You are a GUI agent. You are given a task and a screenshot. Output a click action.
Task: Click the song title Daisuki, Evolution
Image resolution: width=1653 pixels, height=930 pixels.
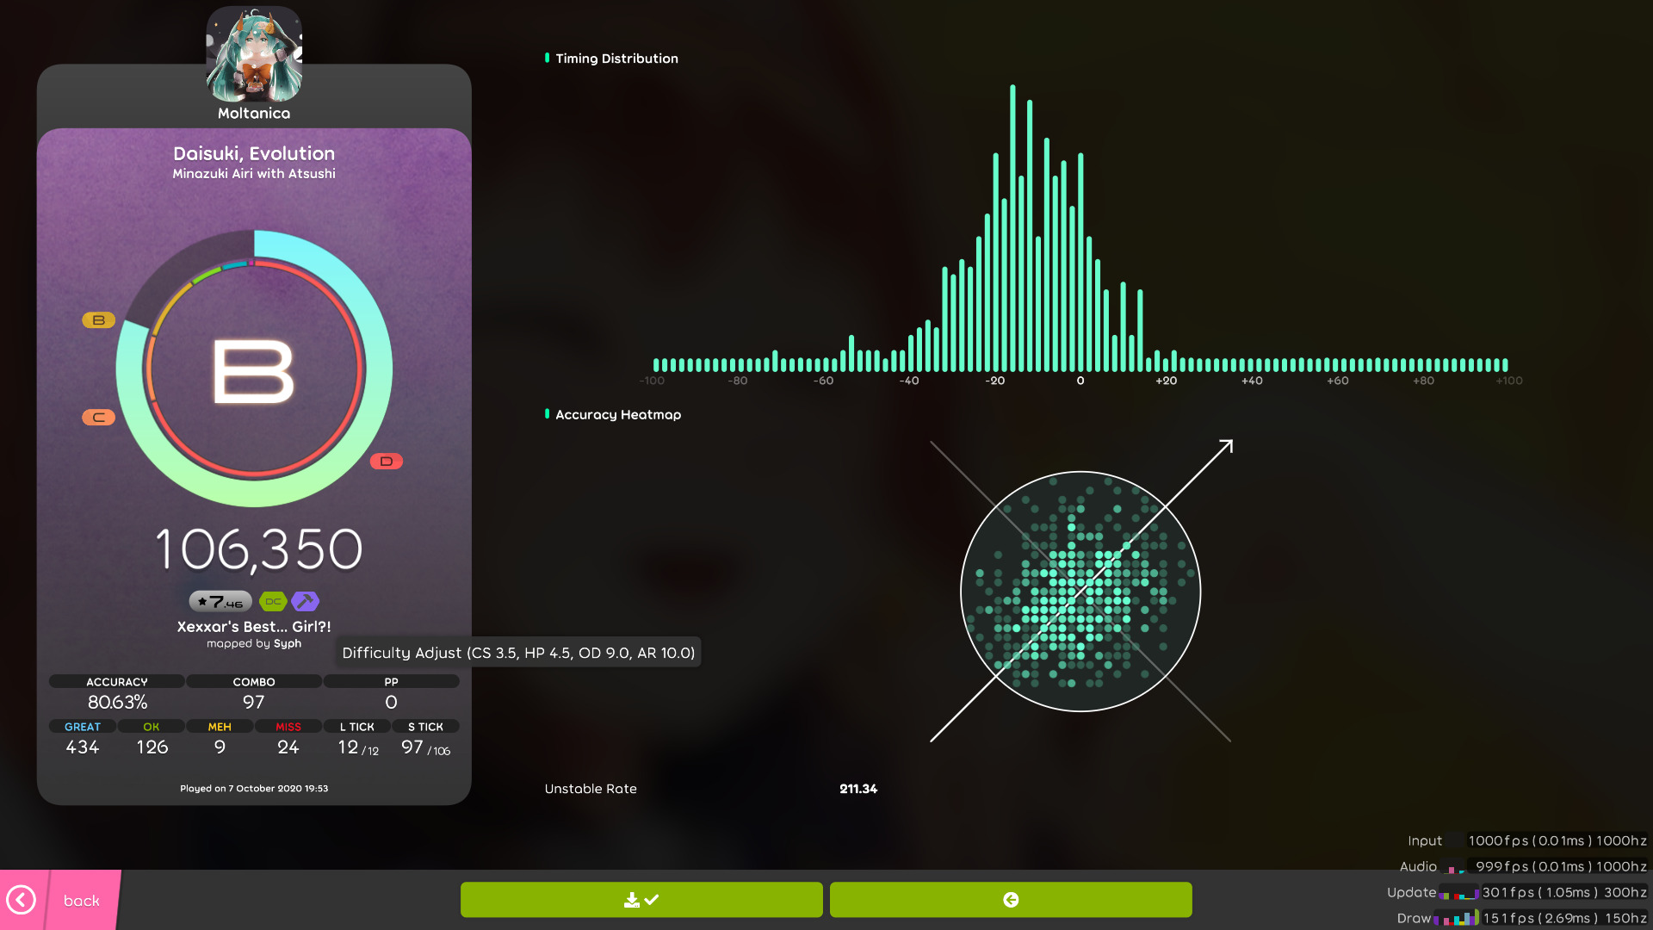pyautogui.click(x=254, y=153)
